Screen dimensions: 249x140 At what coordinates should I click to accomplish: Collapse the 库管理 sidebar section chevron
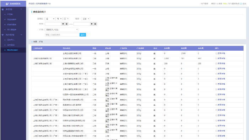point(21,9)
